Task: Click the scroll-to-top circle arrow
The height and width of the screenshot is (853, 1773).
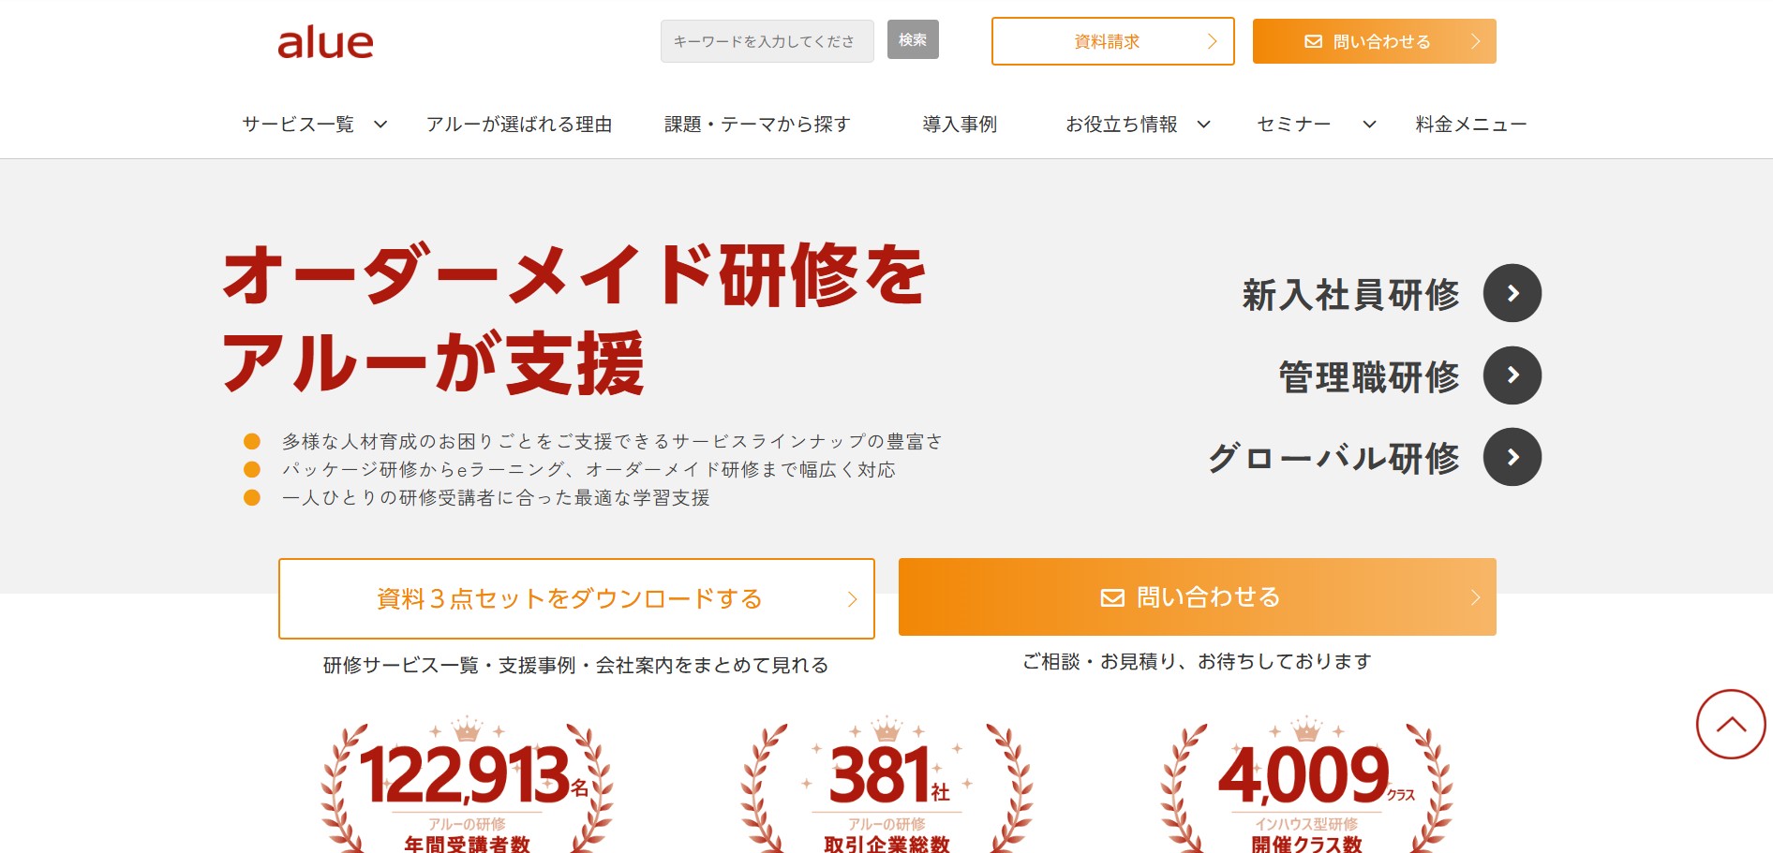Action: 1730,724
